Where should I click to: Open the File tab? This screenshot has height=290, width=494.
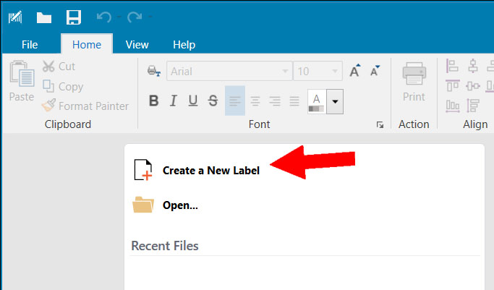30,45
